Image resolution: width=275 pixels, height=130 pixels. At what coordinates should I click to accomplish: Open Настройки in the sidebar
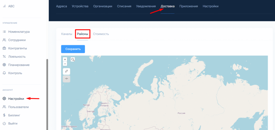[x=16, y=99]
